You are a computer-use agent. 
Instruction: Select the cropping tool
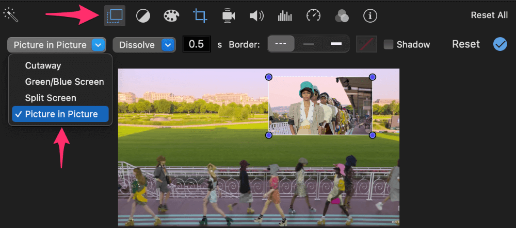point(200,15)
